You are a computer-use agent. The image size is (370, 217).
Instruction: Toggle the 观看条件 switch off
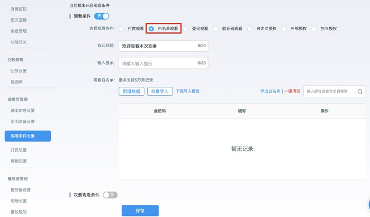coord(102,16)
